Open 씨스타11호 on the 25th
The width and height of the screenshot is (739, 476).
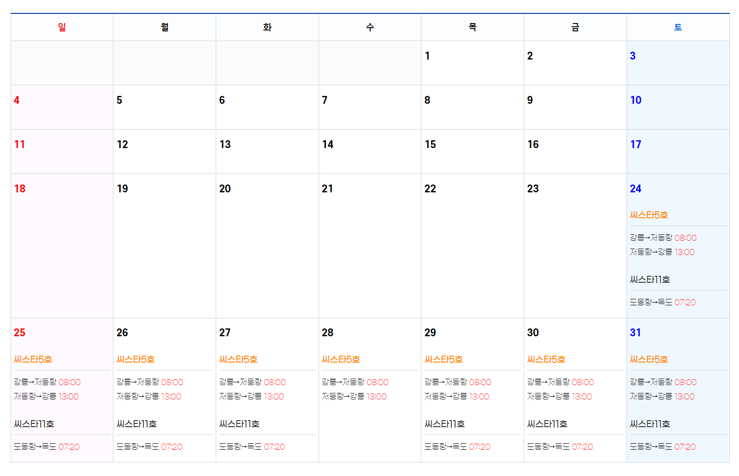click(34, 424)
